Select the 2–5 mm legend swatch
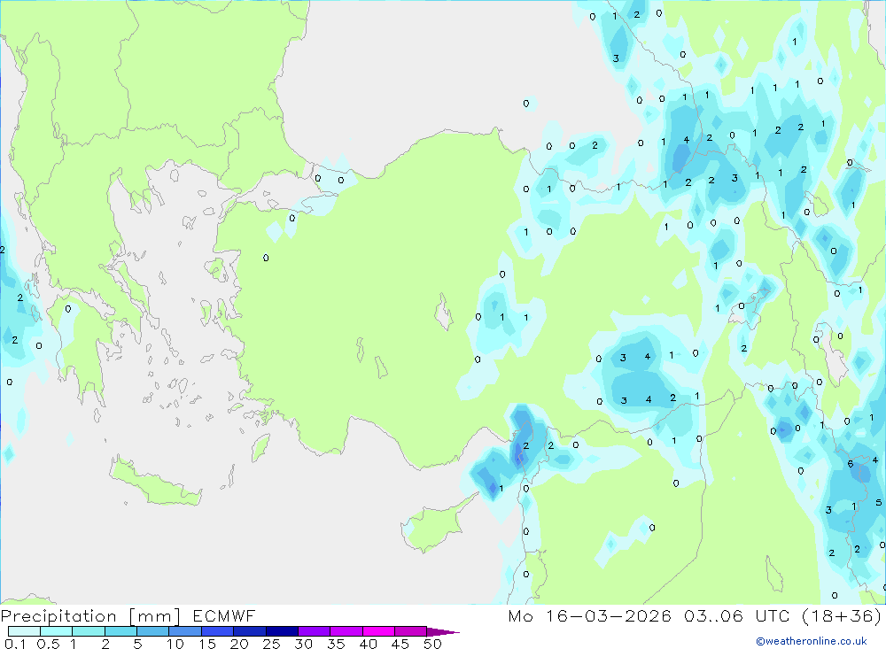 point(120,631)
